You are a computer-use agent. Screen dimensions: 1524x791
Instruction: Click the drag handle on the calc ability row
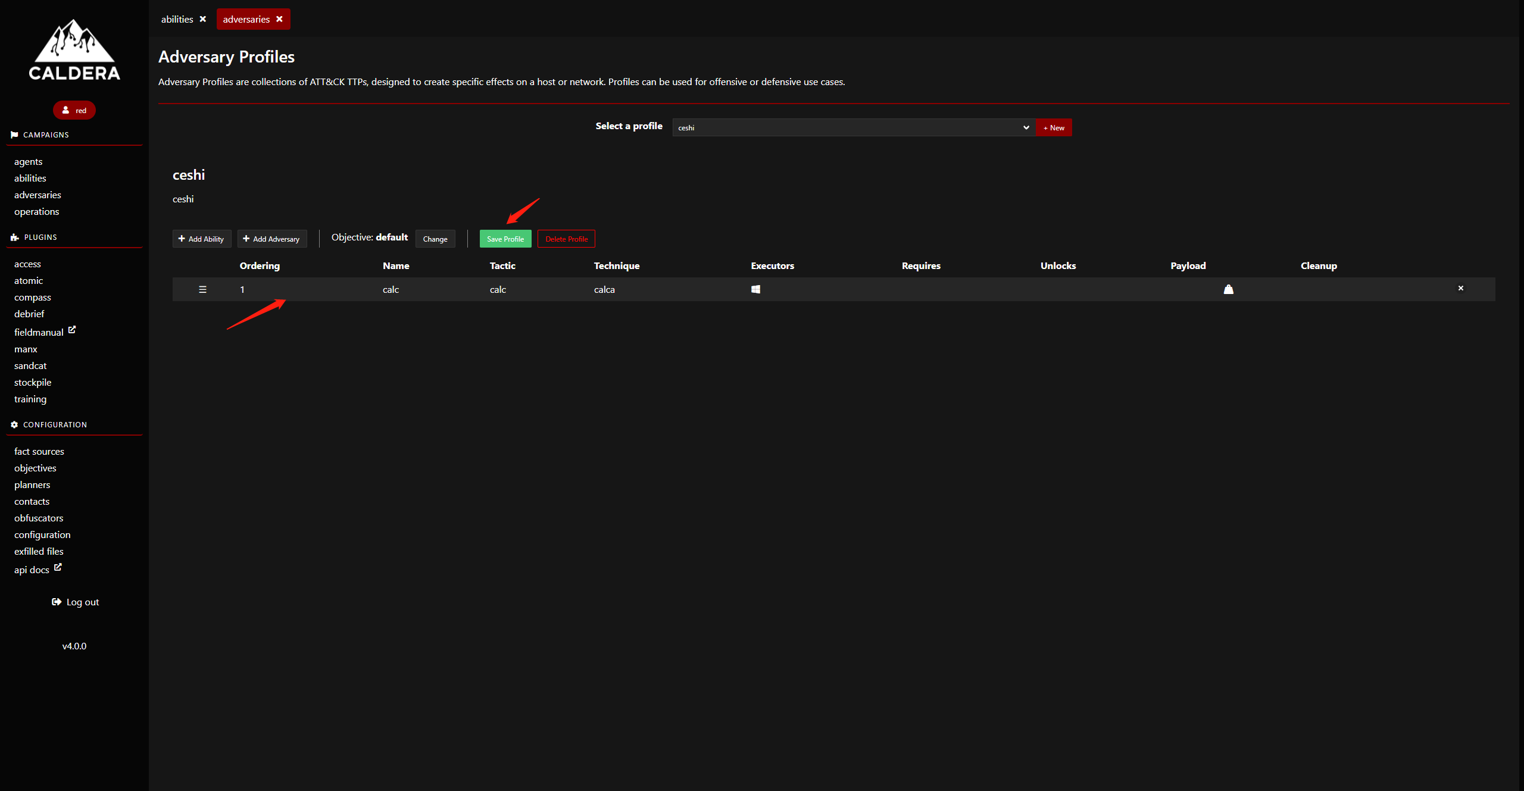(202, 289)
